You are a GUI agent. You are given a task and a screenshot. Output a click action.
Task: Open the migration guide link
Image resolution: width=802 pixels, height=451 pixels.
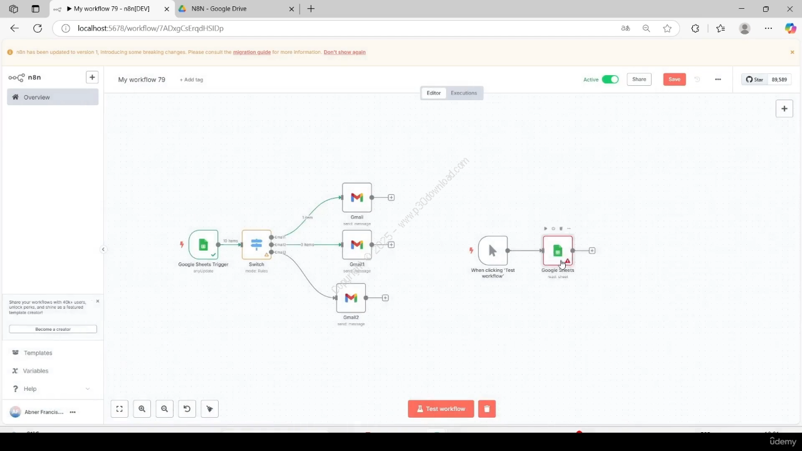[252, 52]
